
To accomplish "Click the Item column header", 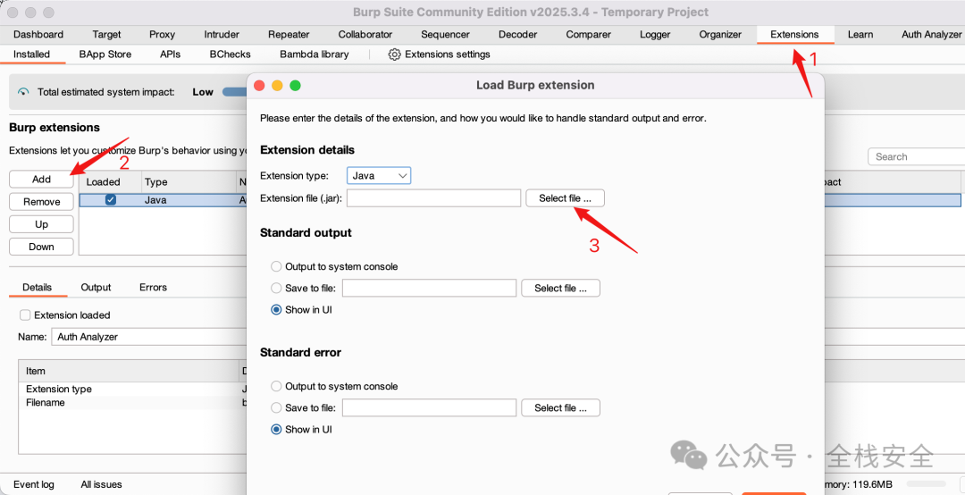I will [x=128, y=372].
